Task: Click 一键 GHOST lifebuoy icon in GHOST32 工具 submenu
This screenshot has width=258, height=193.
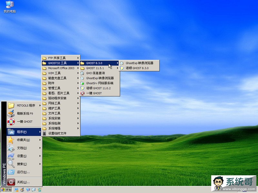Action: pyautogui.click(x=82, y=93)
